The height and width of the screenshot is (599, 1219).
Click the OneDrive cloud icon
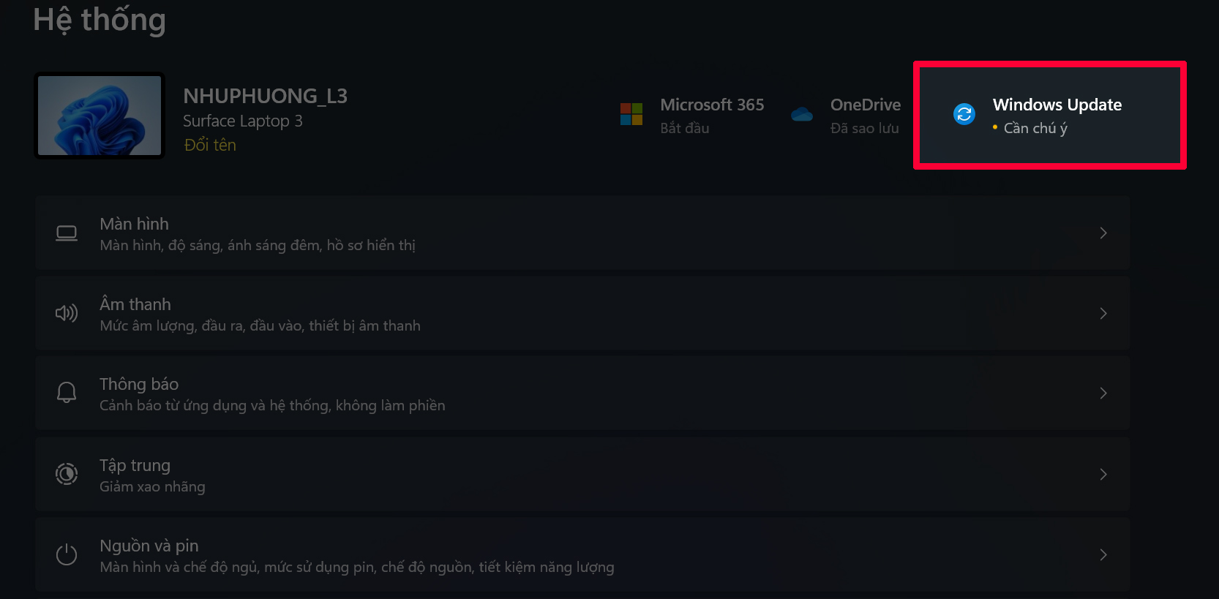click(802, 114)
